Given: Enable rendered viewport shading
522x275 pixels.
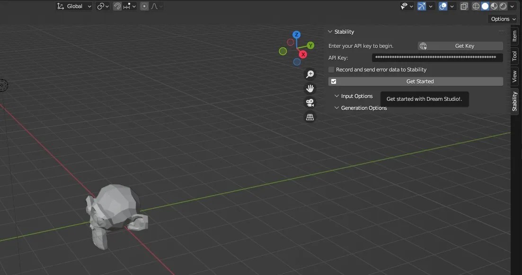Looking at the screenshot, I should pos(503,6).
